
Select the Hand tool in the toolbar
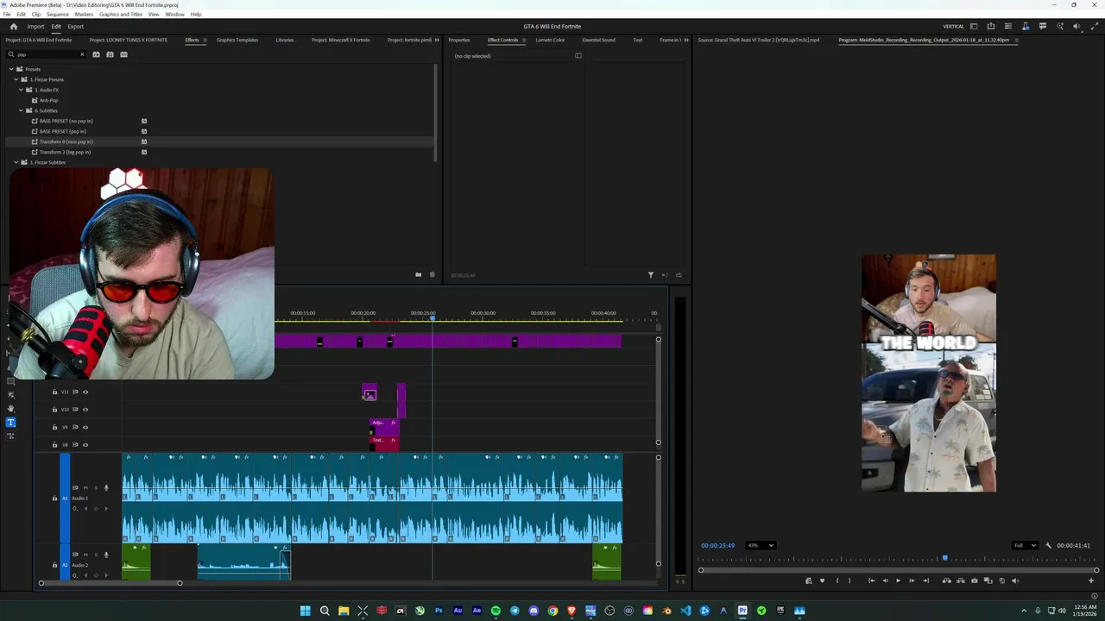coord(10,409)
